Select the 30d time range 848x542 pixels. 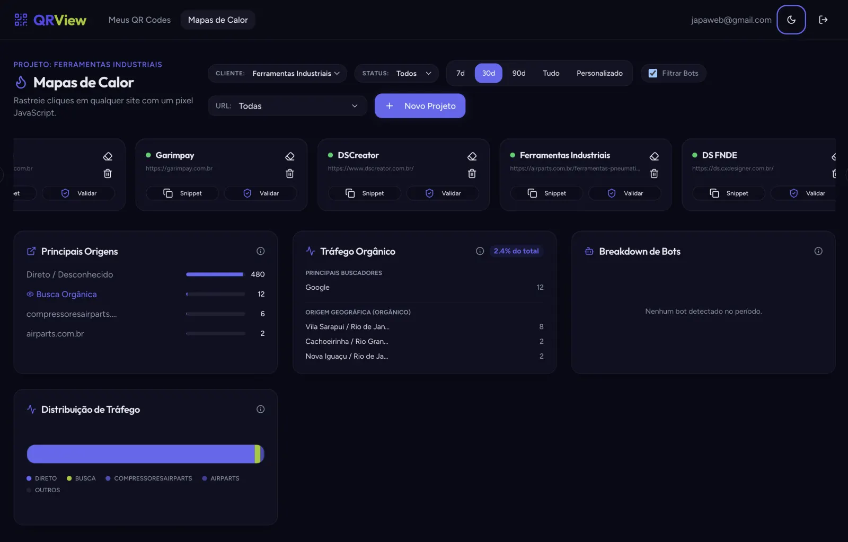pos(489,73)
